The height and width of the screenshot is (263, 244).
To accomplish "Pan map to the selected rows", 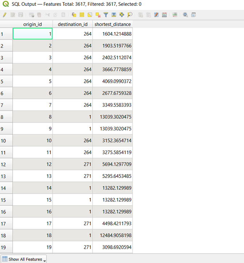I will (122, 15).
